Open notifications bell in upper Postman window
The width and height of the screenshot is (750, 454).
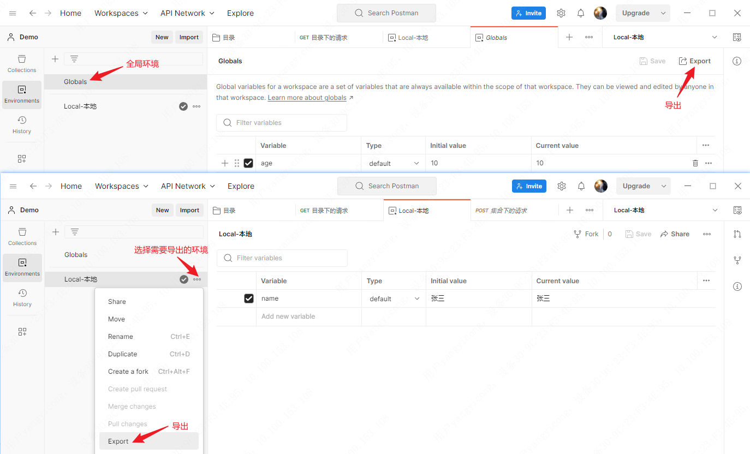point(581,13)
